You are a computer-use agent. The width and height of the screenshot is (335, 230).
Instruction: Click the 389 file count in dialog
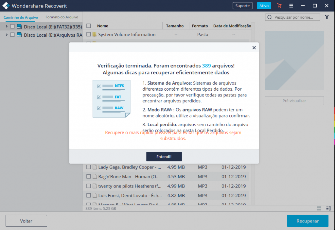pos(206,66)
